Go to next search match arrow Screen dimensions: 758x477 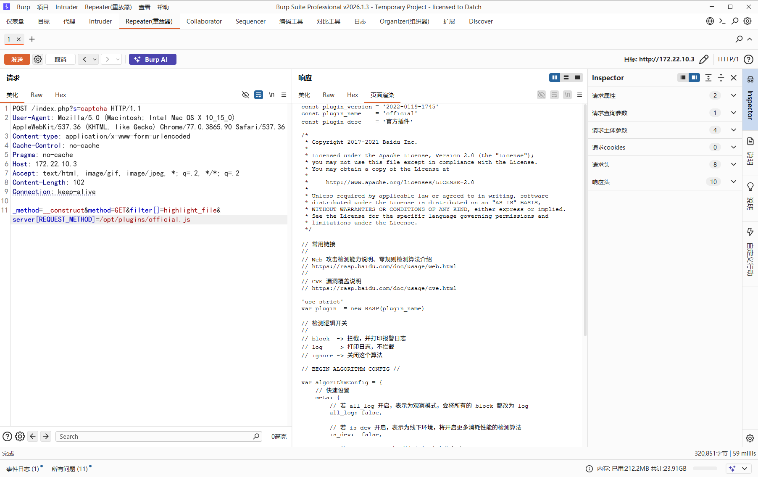tap(46, 436)
